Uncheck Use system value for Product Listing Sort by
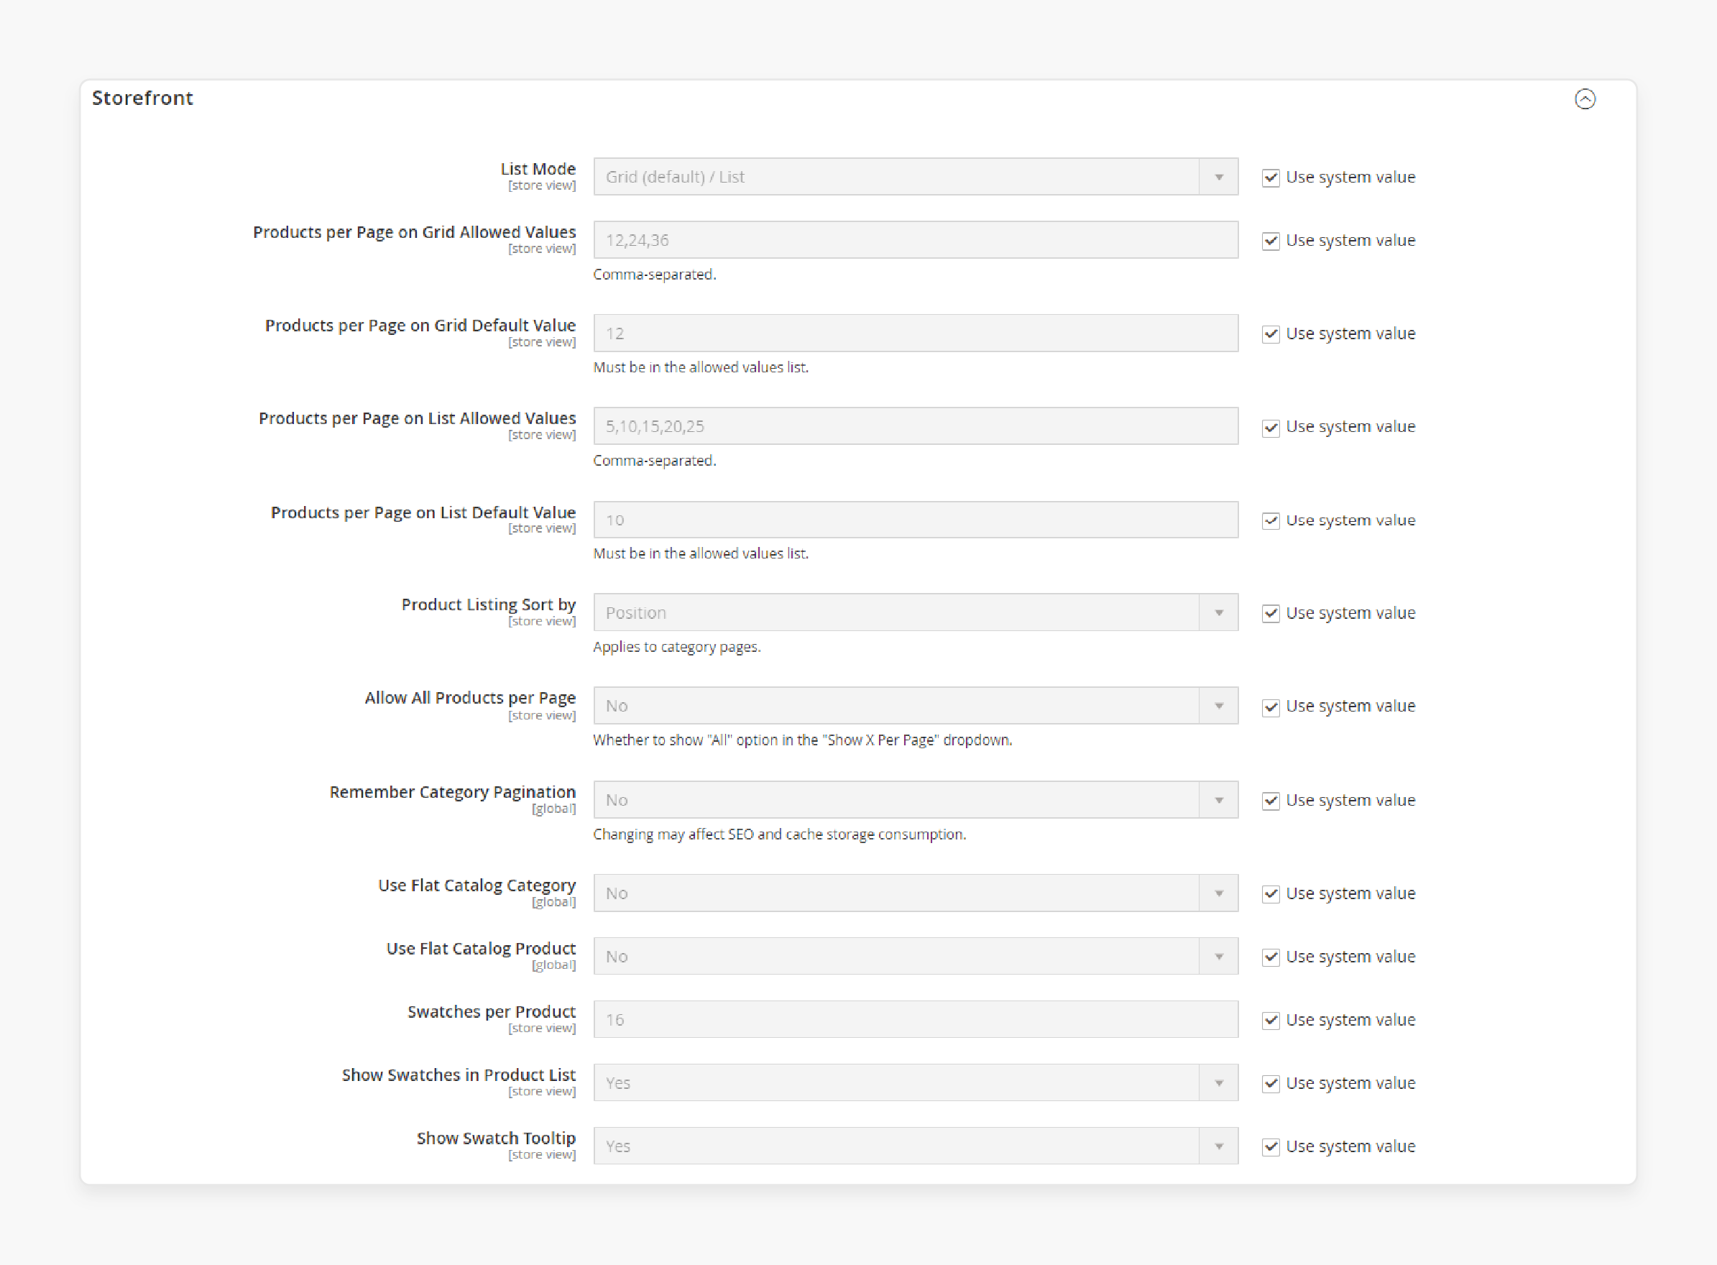 1271,613
